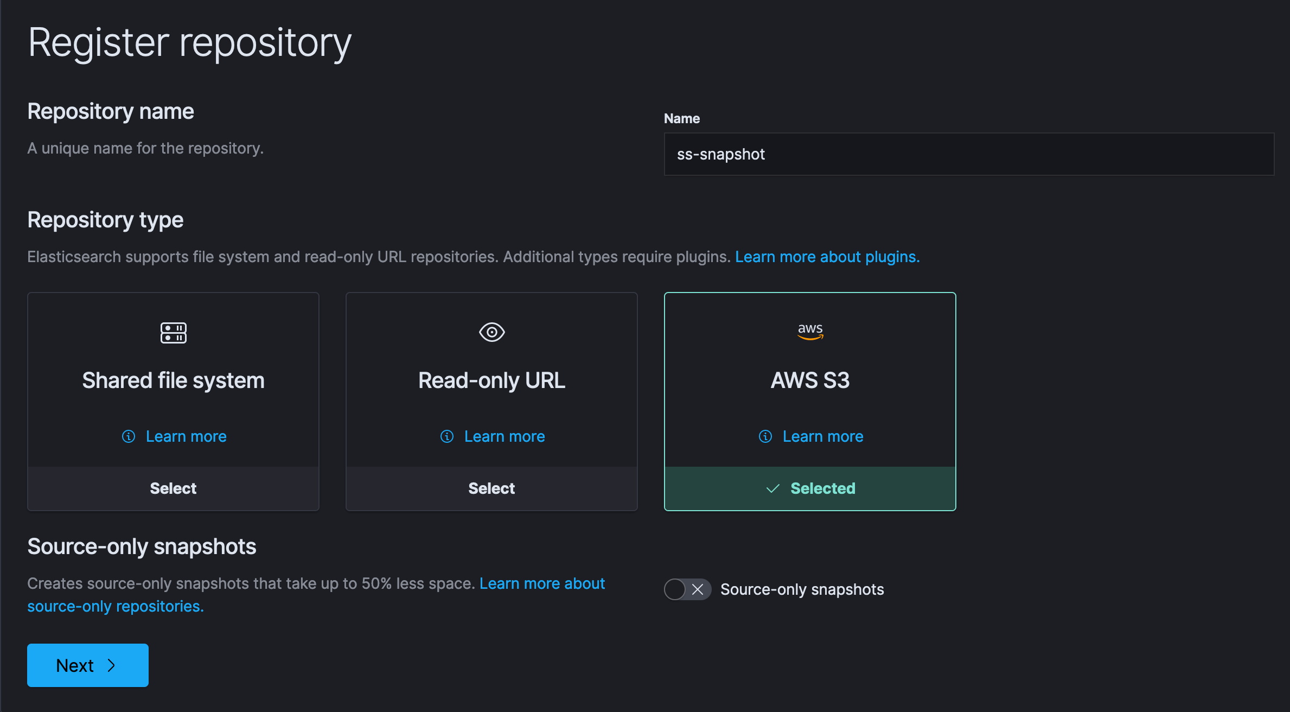Click the info icon beside Read-only URL Learn more
The width and height of the screenshot is (1290, 712).
(x=446, y=436)
